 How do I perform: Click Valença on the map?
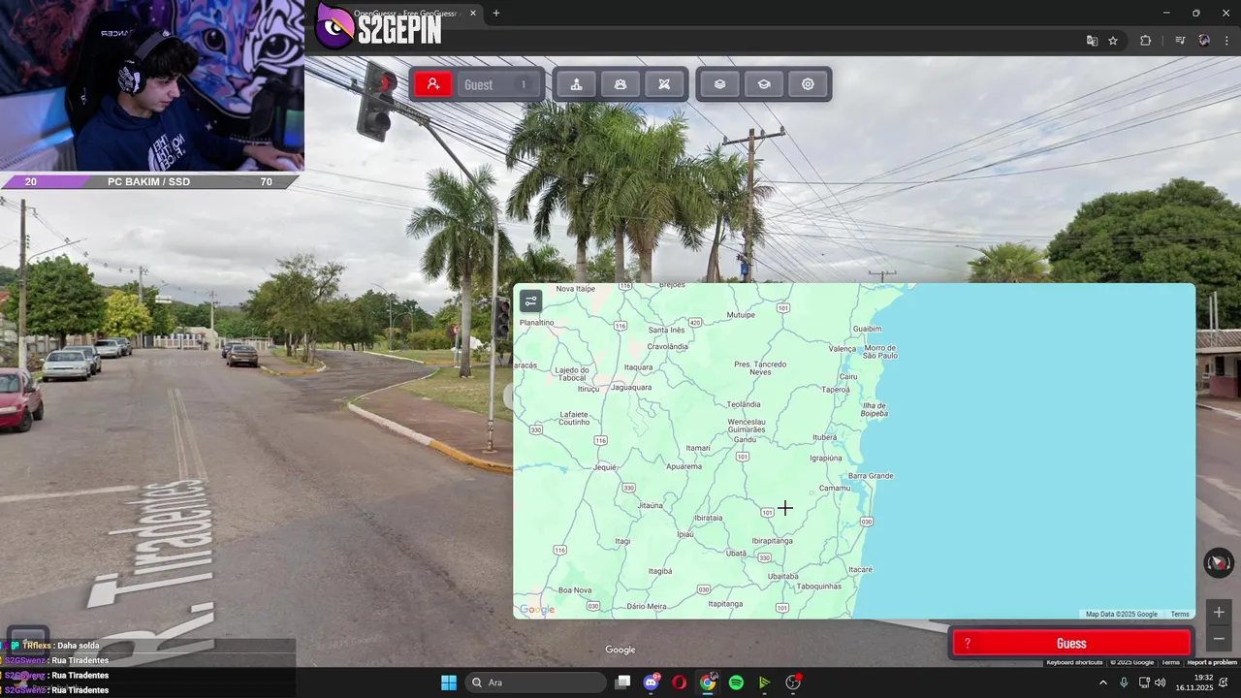coord(843,349)
